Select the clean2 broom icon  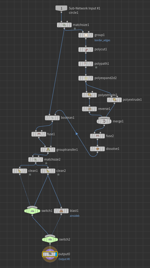(48, 171)
